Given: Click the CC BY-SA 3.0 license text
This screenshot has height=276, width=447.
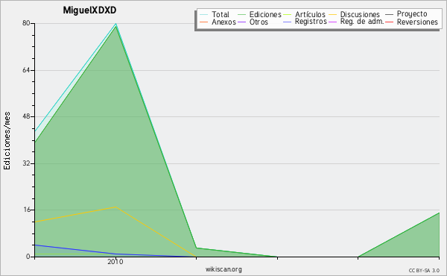Looking at the screenshot, I should coord(424,271).
